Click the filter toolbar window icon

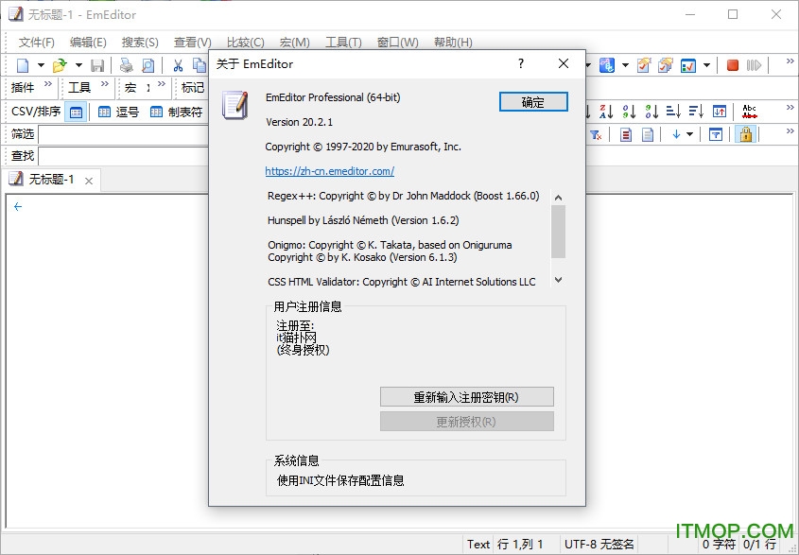pyautogui.click(x=716, y=134)
